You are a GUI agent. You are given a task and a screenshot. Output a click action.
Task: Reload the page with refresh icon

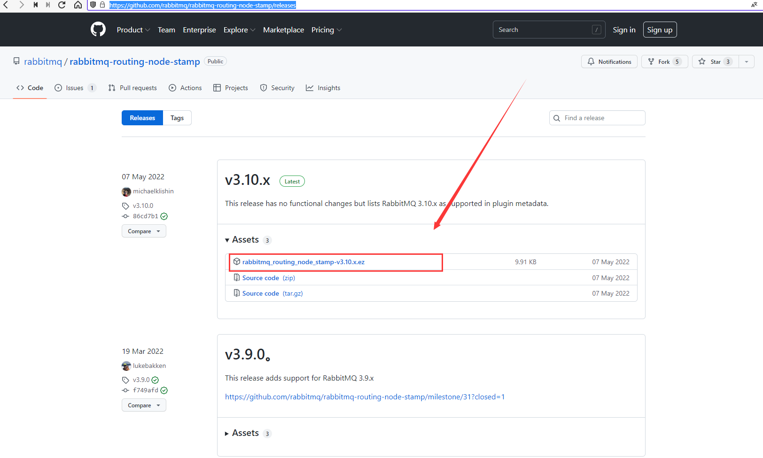62,5
